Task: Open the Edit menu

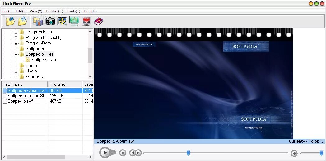Action: tap(21, 11)
